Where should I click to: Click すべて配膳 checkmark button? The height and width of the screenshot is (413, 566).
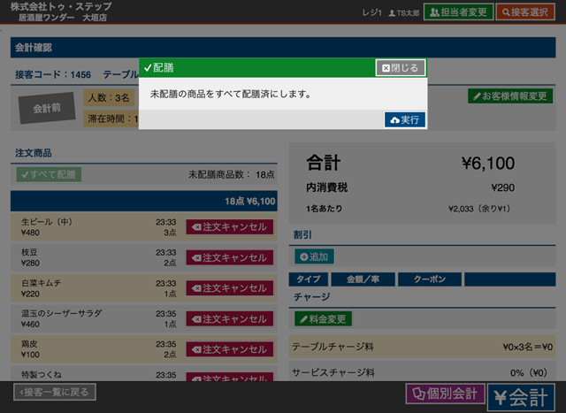click(x=49, y=174)
